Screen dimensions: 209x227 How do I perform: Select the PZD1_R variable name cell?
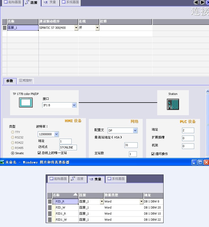[x=65, y=214]
